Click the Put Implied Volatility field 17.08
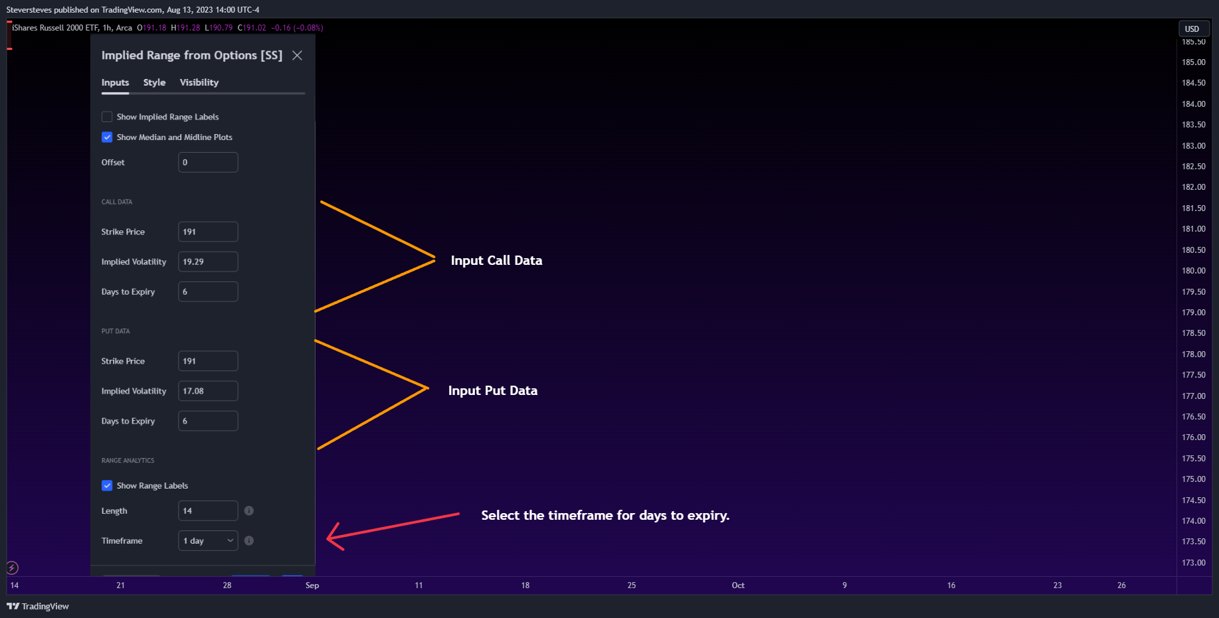 pos(208,391)
